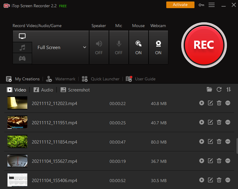The height and width of the screenshot is (189, 238).
Task: Edit the 20211112_111951.mp4 recording
Action: tap(210, 122)
